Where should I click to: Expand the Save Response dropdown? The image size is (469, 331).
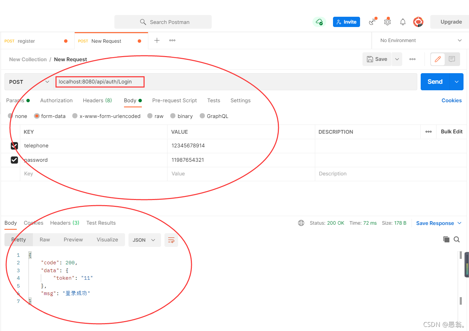[459, 223]
